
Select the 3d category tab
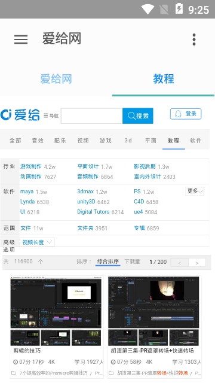point(128,141)
